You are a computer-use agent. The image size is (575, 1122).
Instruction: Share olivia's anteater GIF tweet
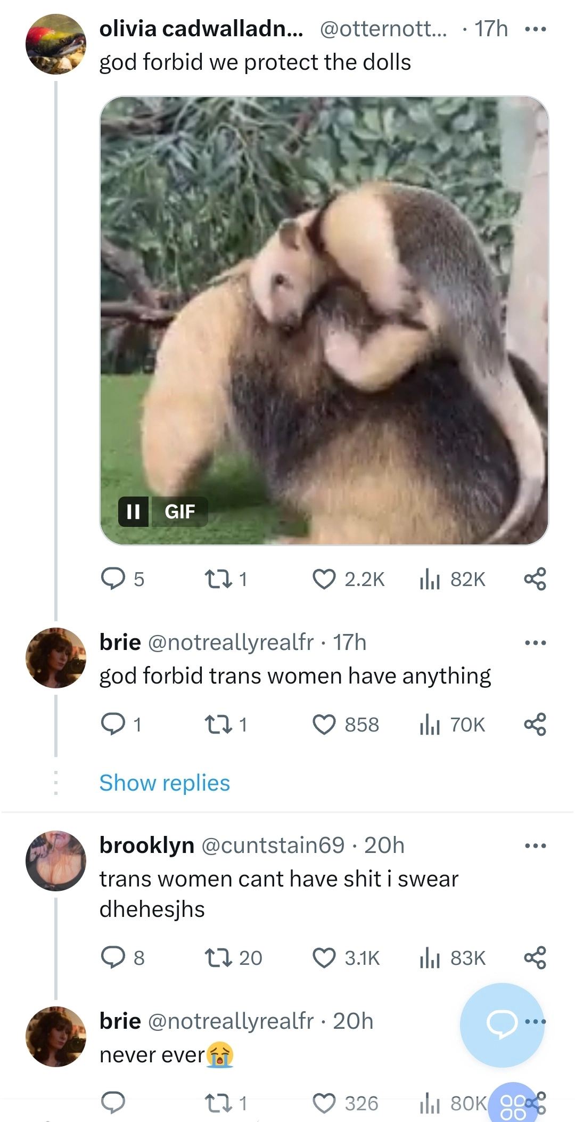[535, 579]
